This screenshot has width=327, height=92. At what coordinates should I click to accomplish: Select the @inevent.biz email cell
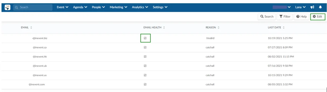(x=40, y=38)
